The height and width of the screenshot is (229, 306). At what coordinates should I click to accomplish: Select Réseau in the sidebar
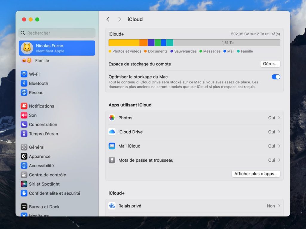[57, 93]
